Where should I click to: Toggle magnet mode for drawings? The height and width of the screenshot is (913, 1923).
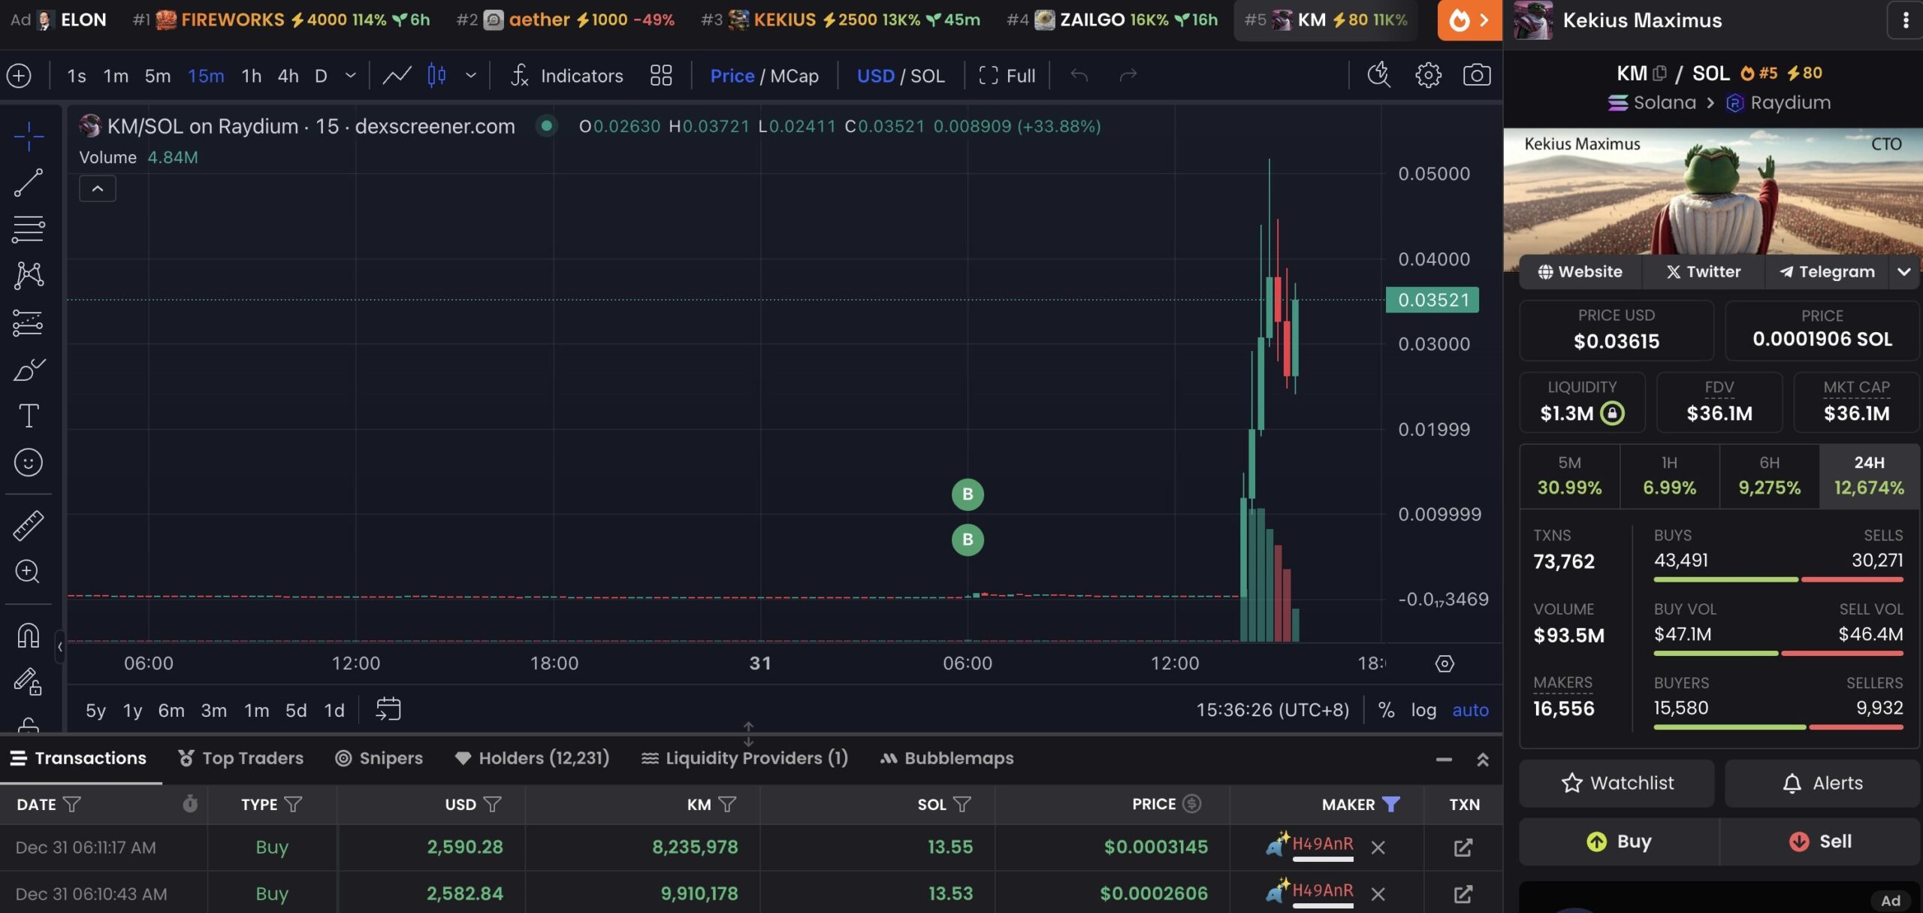click(29, 636)
